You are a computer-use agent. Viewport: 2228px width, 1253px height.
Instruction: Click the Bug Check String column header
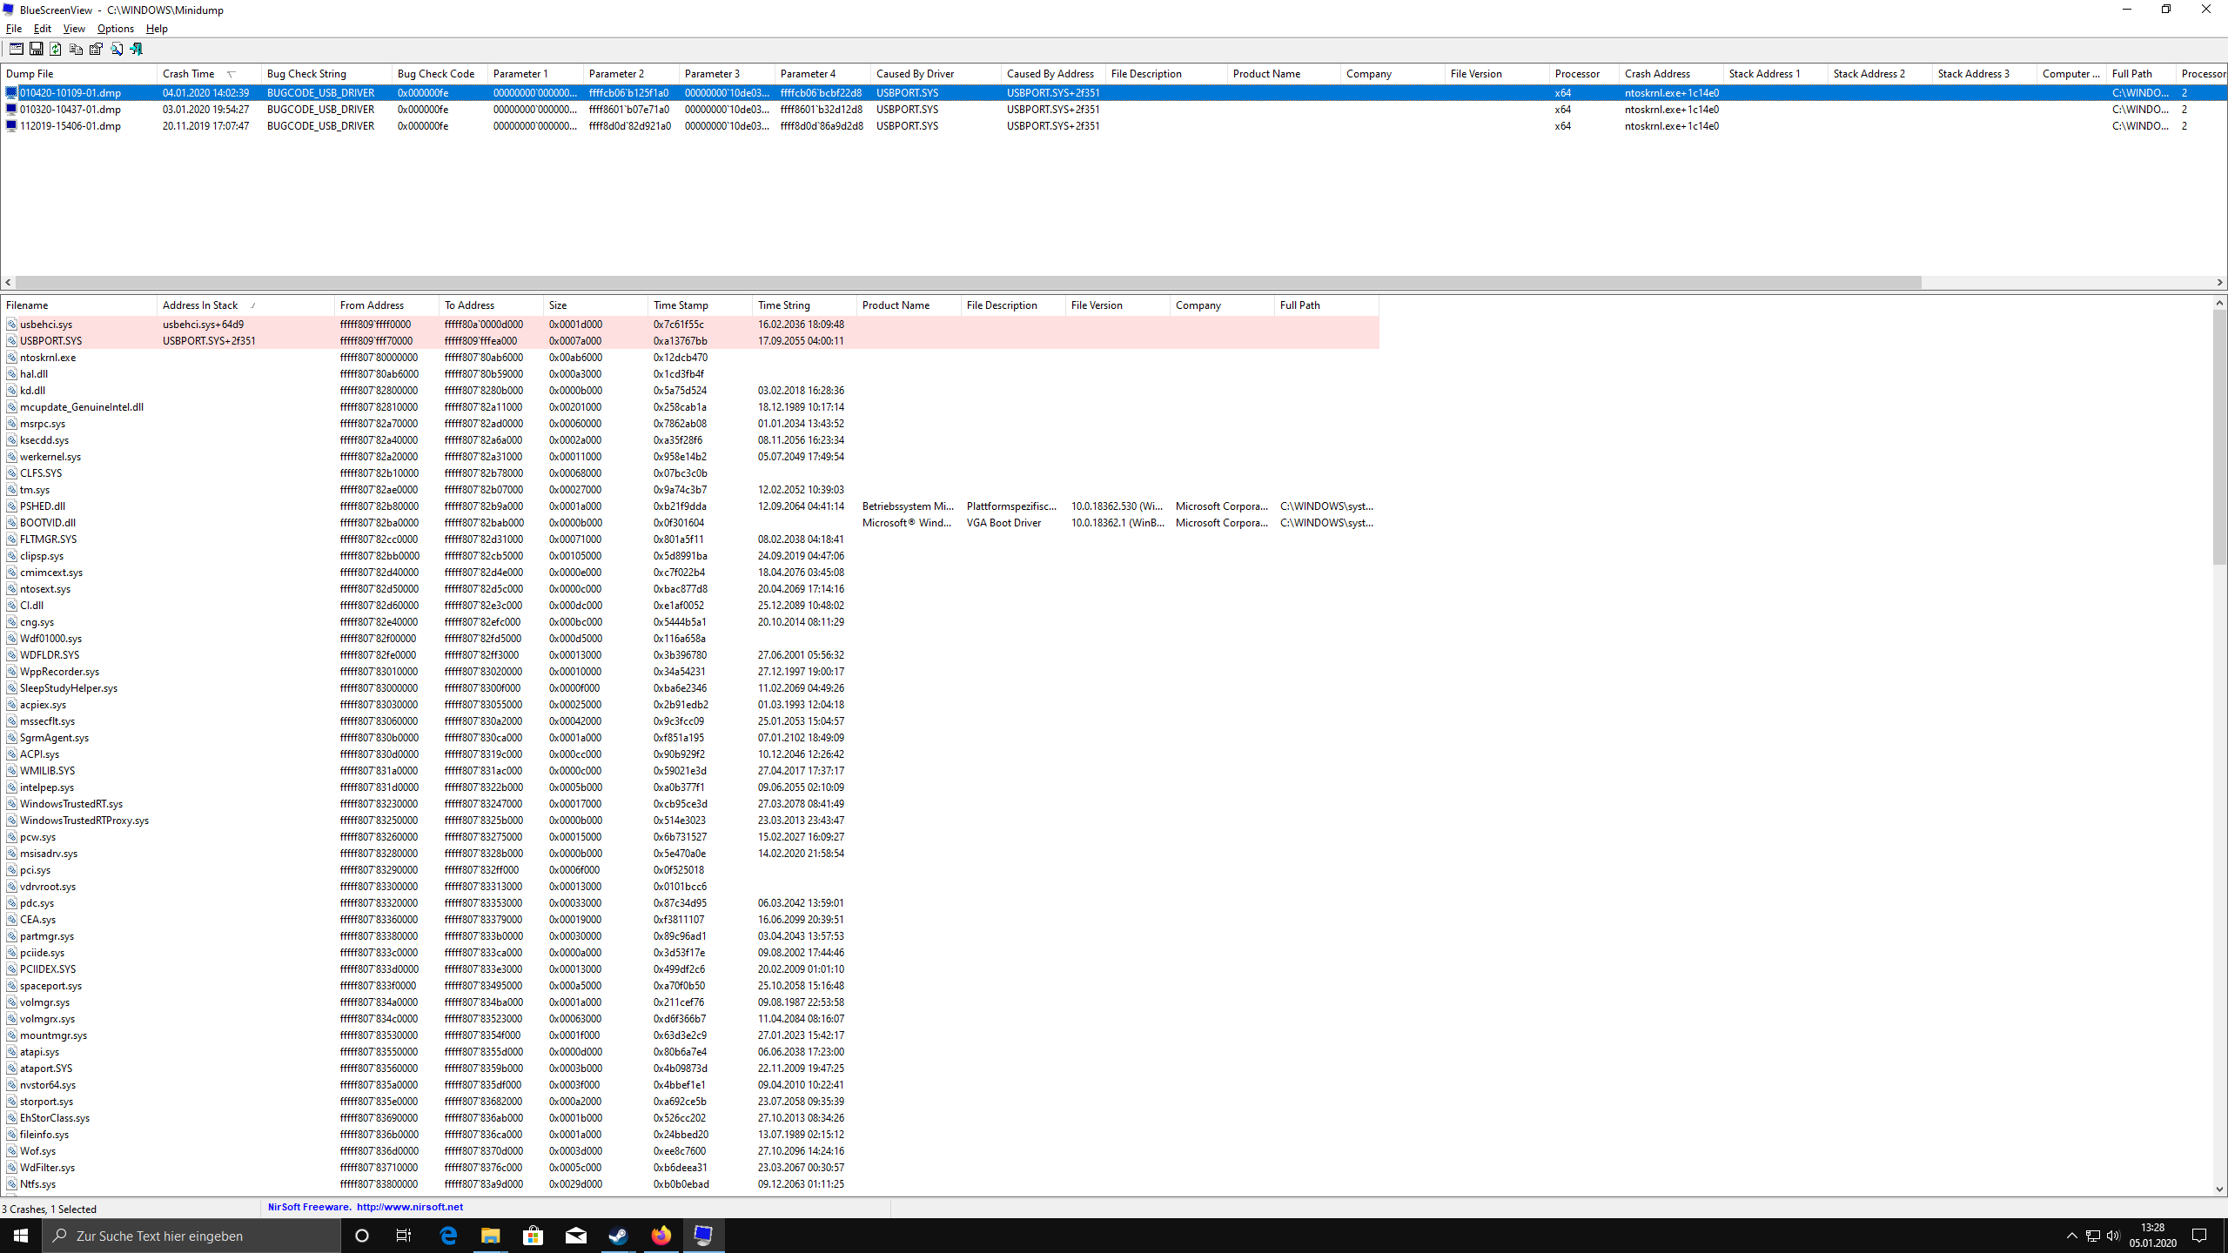coord(306,74)
